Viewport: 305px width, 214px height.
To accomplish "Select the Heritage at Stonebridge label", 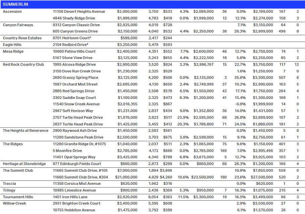I will point(24,164).
